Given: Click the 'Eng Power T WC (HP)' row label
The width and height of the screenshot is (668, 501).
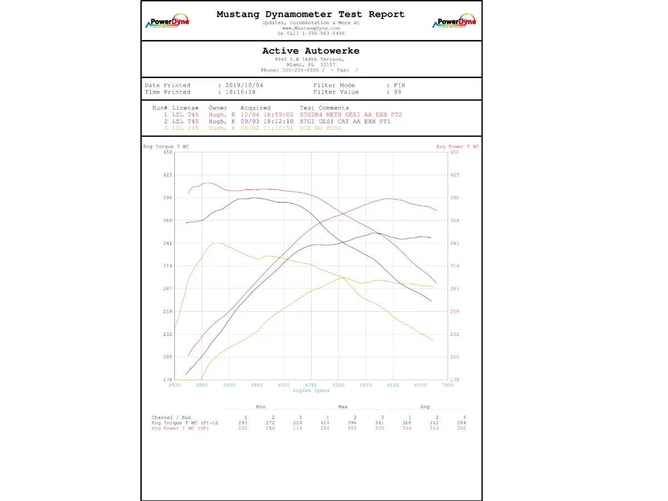Looking at the screenshot, I should [x=180, y=429].
